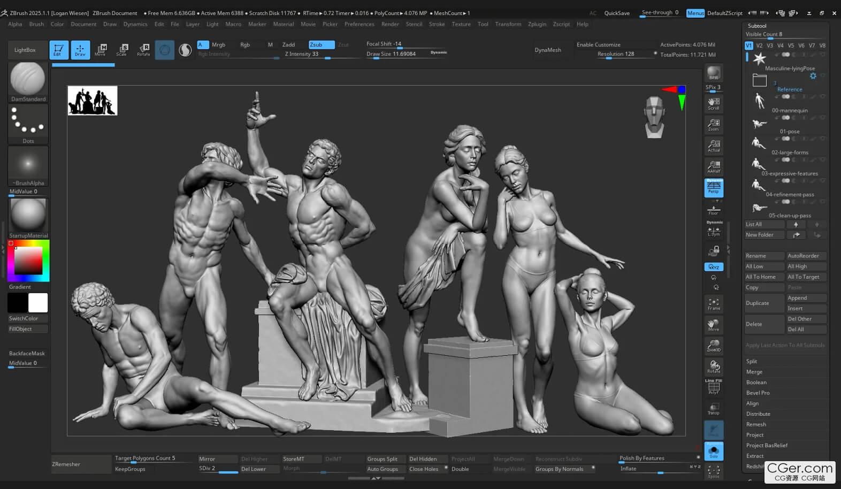Screen dimensions: 841x489
Task: Toggle Persp perspective view
Action: 713,188
